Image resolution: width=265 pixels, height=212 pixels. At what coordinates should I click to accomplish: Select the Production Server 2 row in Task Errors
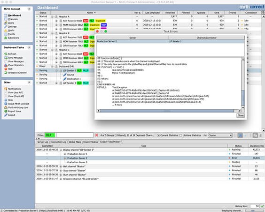pos(171,41)
